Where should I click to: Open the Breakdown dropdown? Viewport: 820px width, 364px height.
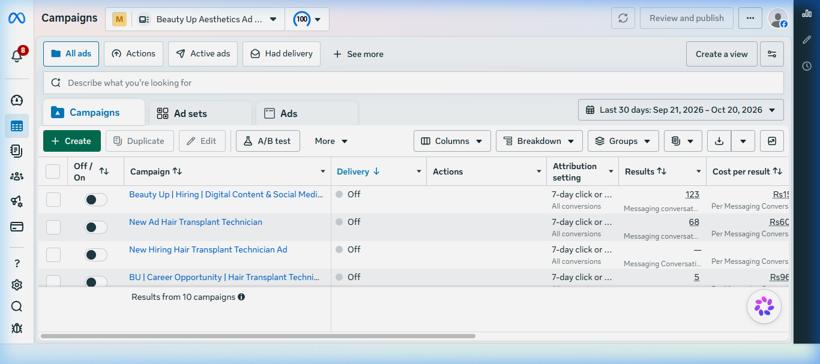click(539, 141)
